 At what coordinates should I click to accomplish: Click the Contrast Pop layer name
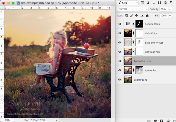point(152,52)
